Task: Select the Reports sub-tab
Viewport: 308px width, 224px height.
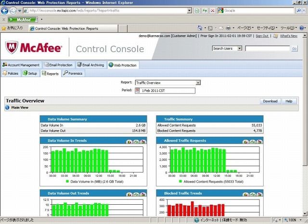Action: click(x=51, y=74)
